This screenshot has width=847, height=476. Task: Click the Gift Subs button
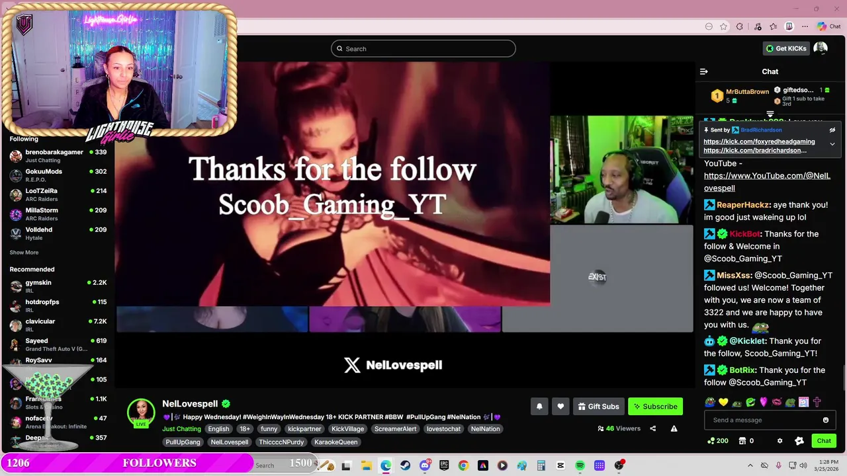[598, 407]
